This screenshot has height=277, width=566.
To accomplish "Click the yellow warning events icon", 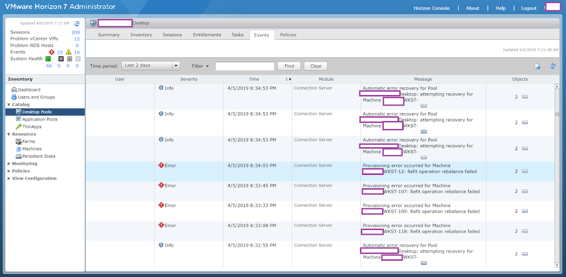I will (x=69, y=52).
